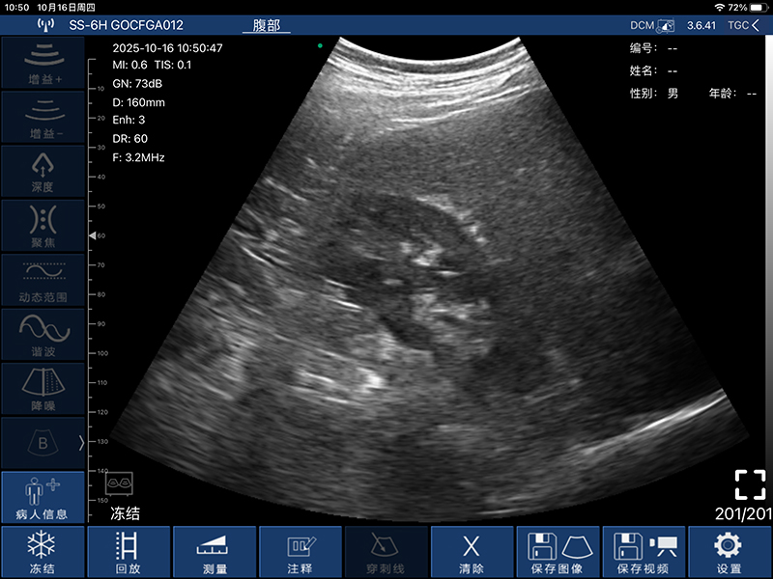Viewport: 773px width, 579px height.
Task: Tap the 冻结 (Freeze) snowflake button
Action: [41, 552]
